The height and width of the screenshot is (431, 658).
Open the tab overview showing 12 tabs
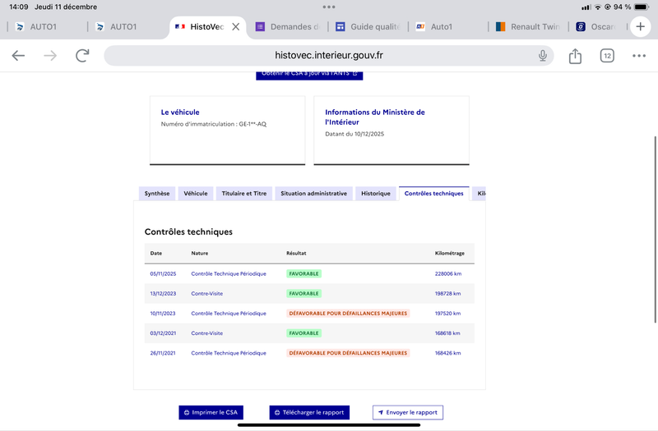coord(607,56)
